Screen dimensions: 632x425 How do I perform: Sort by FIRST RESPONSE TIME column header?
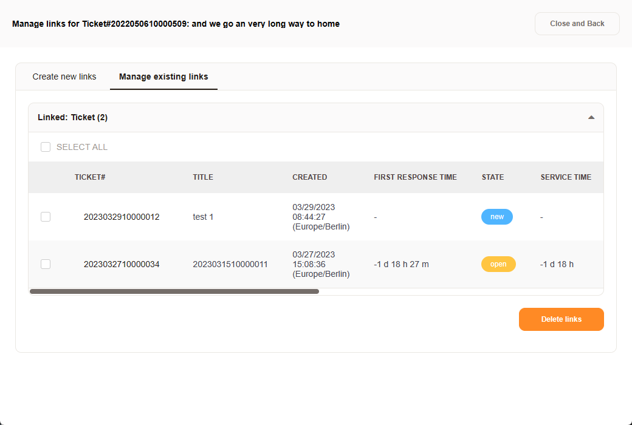(x=415, y=177)
